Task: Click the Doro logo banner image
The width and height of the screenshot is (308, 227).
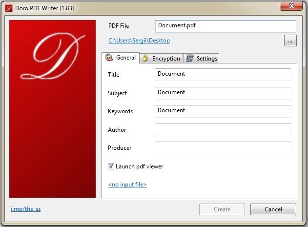Action: 52,109
